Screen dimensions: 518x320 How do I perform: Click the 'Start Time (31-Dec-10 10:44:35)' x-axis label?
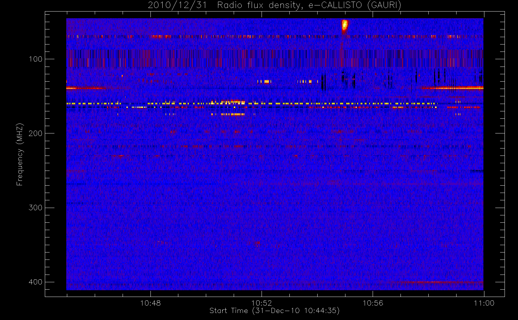tap(274, 311)
